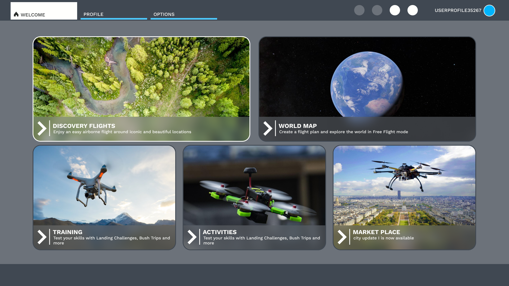Click the first gray circle in header
The width and height of the screenshot is (509, 286).
(359, 10)
